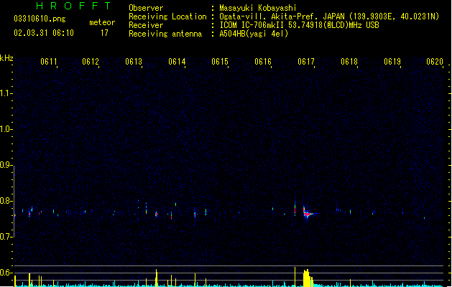Click the timestamp 02.03.31 06:10
Screen dimensions: 452x287
(x=44, y=33)
